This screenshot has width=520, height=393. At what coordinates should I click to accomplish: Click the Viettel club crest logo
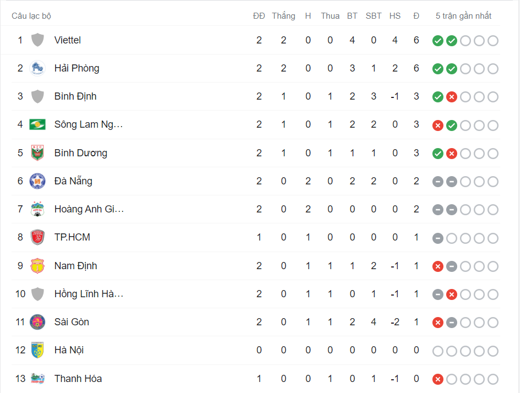37,40
